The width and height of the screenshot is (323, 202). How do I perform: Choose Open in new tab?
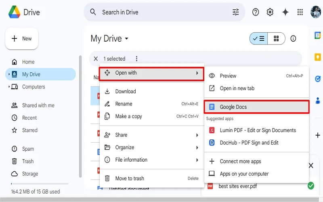click(x=256, y=88)
